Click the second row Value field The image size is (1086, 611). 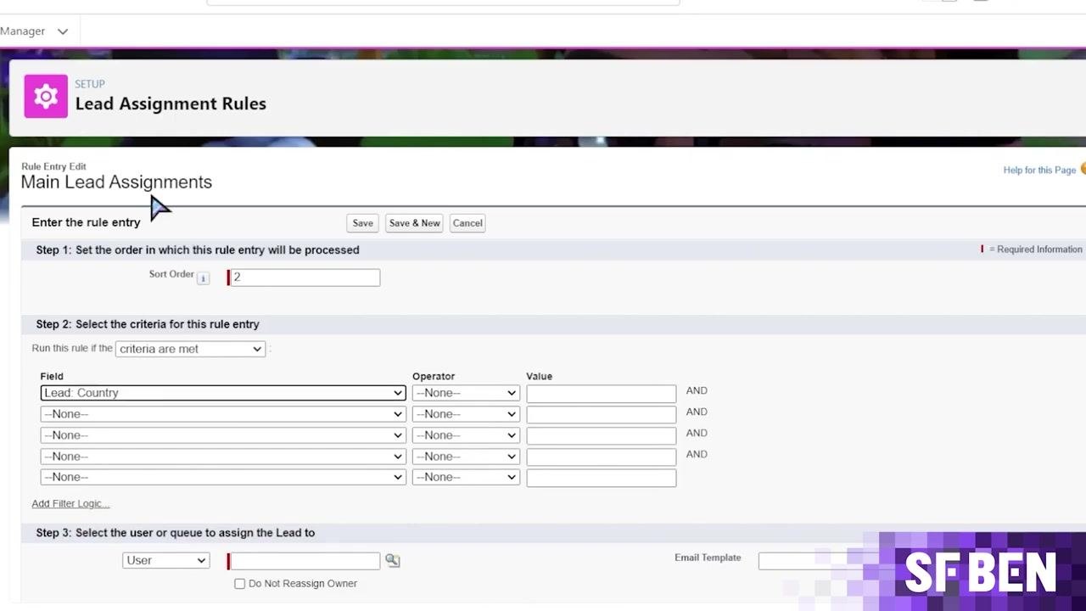pyautogui.click(x=602, y=415)
